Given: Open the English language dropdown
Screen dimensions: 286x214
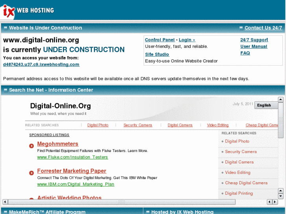Looking at the screenshot, I should 266,105.
